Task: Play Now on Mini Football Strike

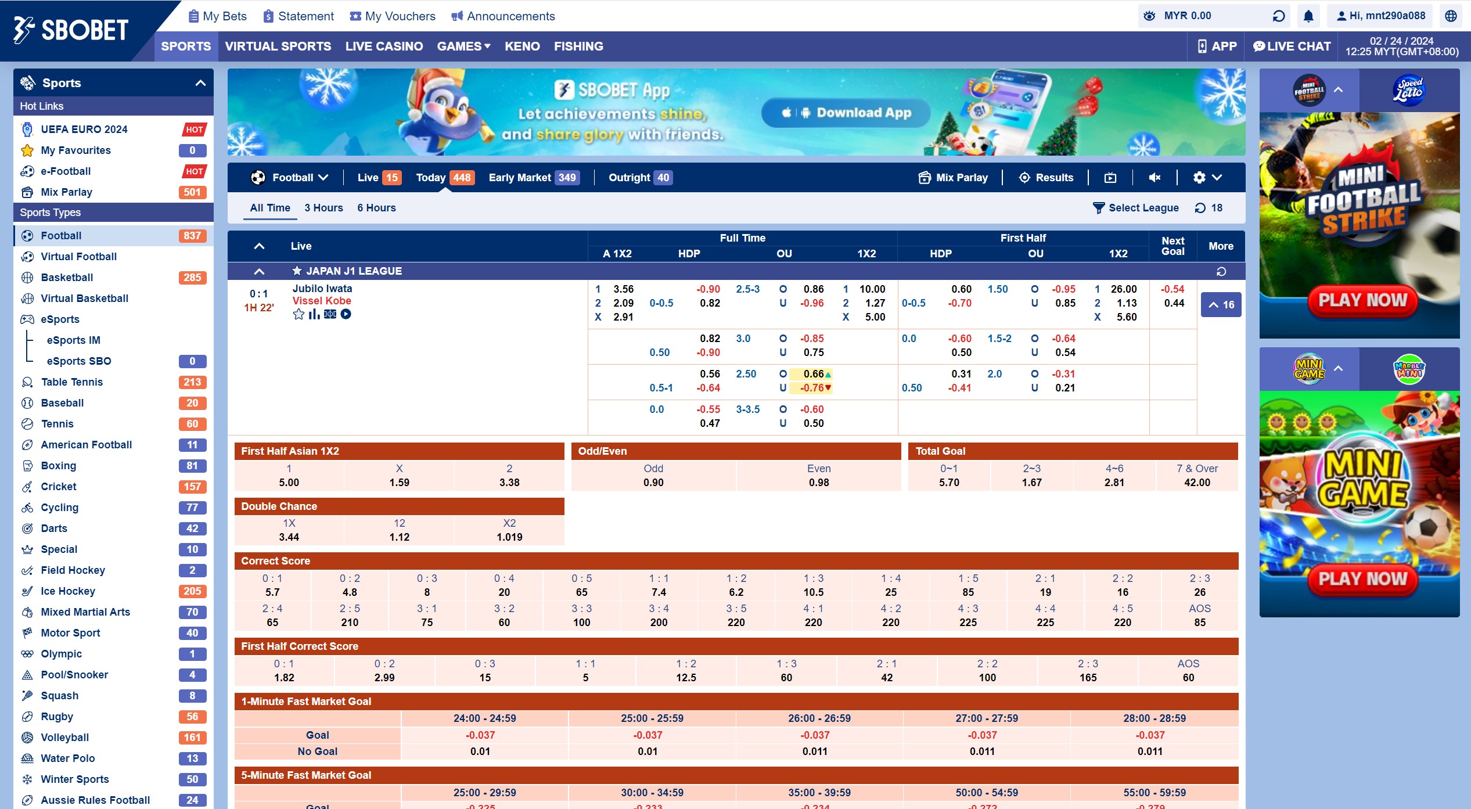Action: pyautogui.click(x=1362, y=300)
